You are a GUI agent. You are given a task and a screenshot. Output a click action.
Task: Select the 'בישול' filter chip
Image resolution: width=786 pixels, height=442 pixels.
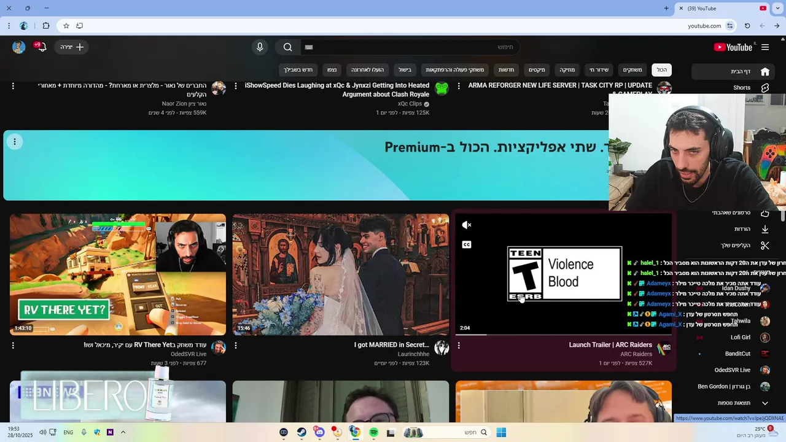(404, 70)
